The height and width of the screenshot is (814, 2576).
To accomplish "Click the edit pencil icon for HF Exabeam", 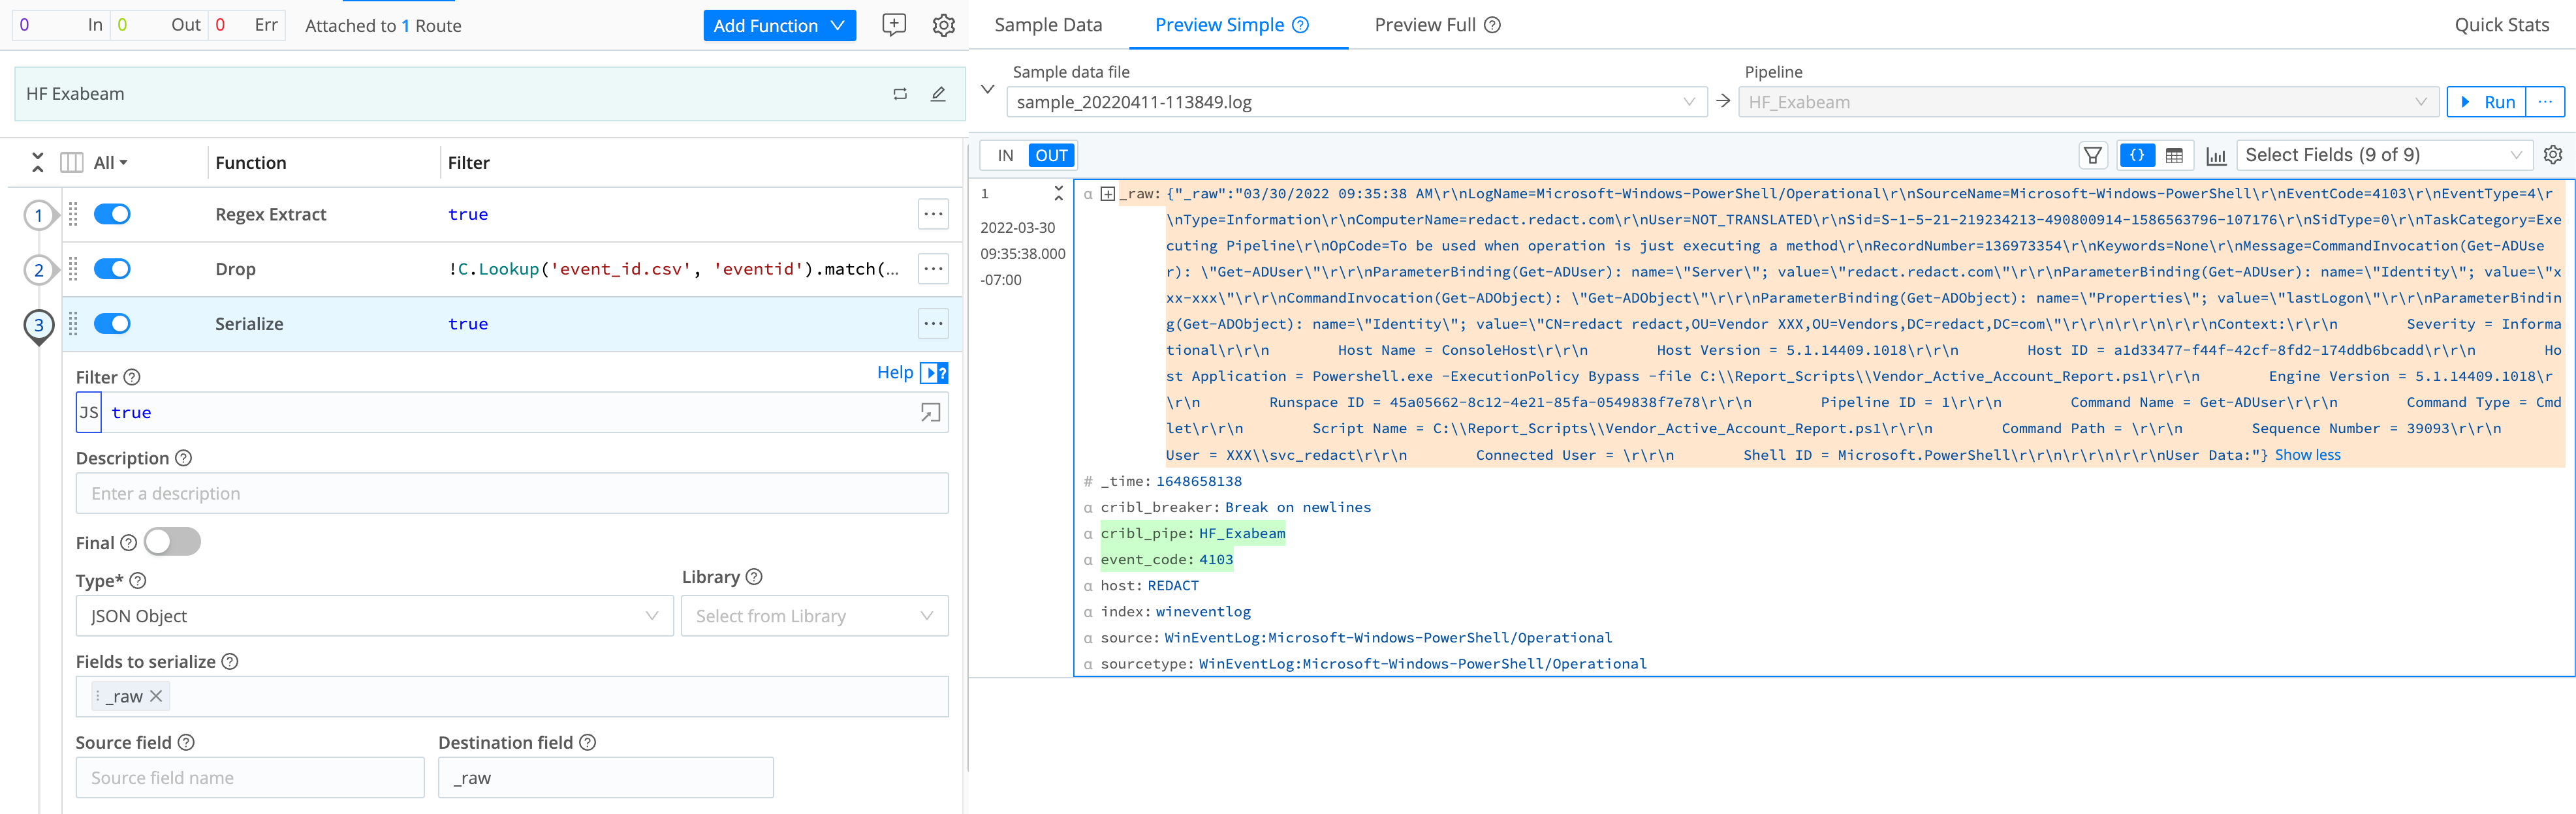I will coord(937,94).
